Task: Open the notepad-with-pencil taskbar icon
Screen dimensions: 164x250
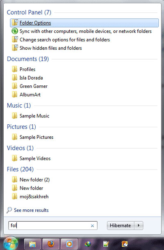Action: click(106, 244)
